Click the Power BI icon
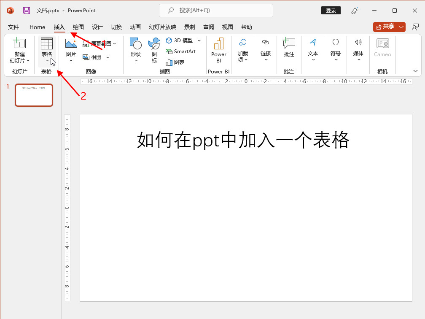This screenshot has width=425, height=319. click(218, 44)
